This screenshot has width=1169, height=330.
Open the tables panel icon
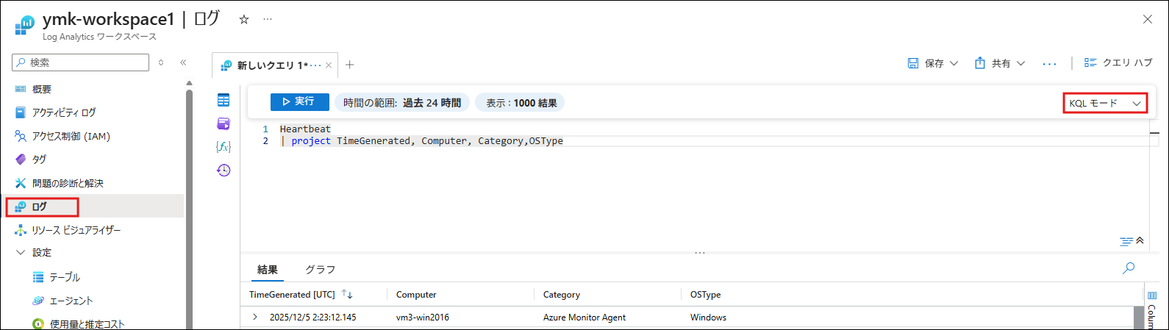tap(224, 100)
